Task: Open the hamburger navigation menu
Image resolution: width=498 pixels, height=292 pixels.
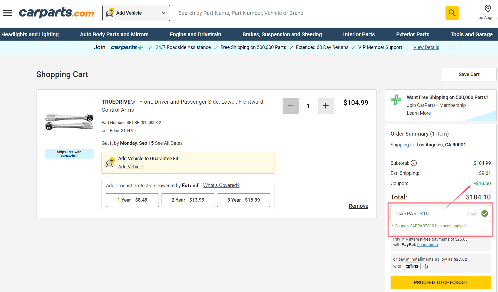Action: click(x=7, y=13)
